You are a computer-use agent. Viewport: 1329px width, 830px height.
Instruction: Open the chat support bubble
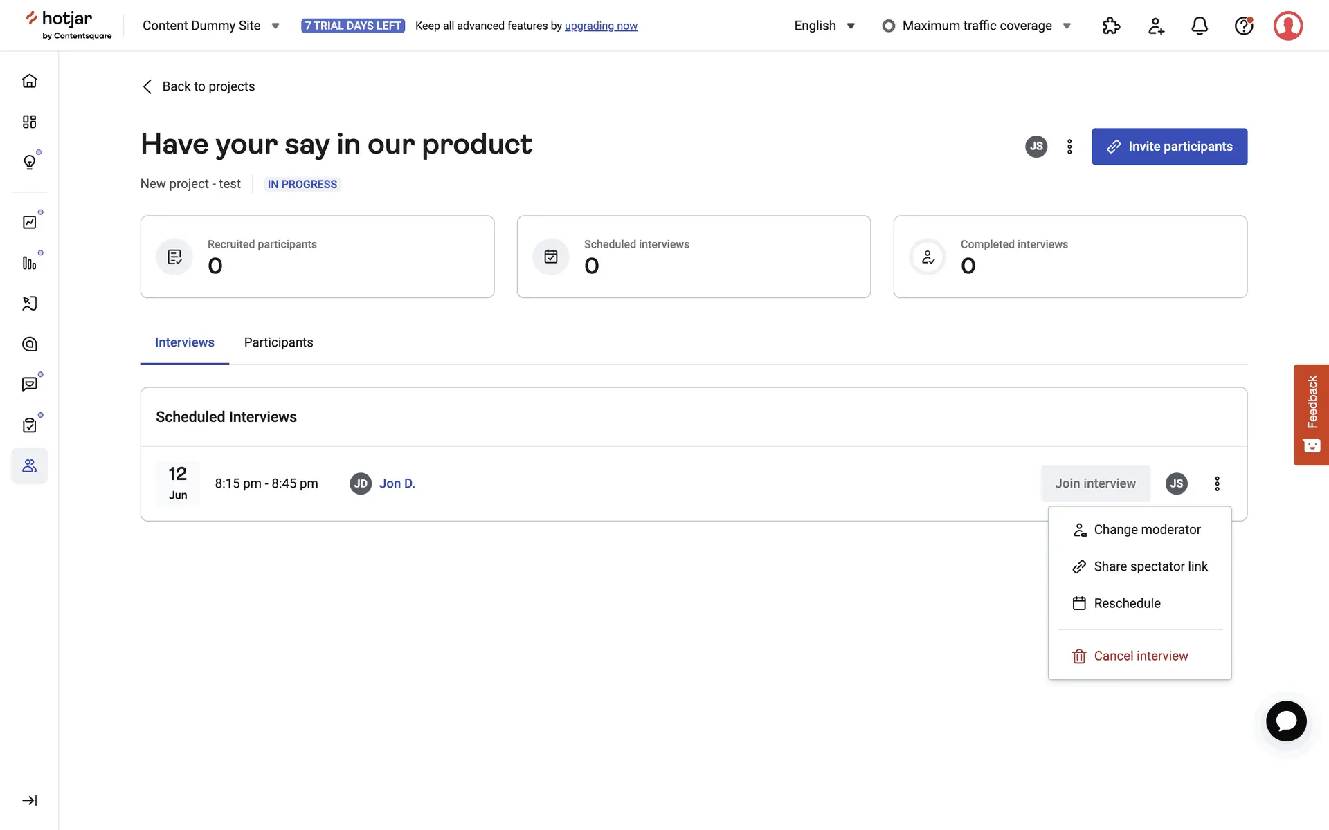click(x=1286, y=721)
